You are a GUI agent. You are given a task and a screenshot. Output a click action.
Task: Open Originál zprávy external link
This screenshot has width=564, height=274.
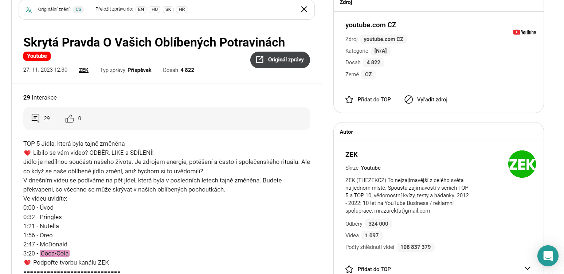[280, 60]
